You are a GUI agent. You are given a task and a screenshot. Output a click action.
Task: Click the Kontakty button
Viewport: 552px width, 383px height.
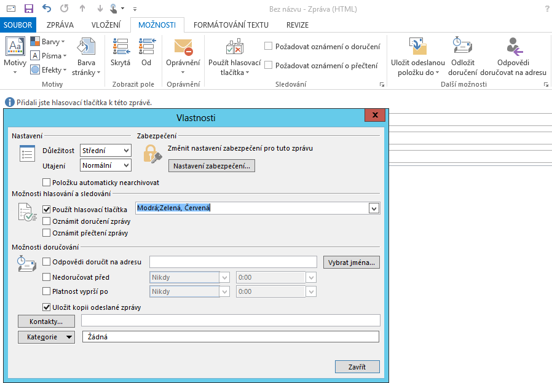pos(46,322)
